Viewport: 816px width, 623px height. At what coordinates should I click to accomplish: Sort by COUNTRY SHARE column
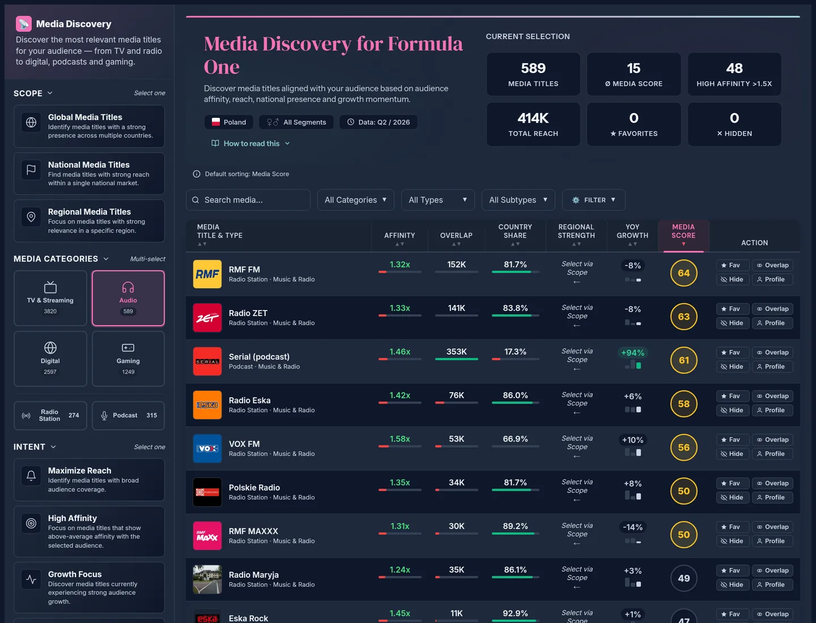[x=515, y=234]
